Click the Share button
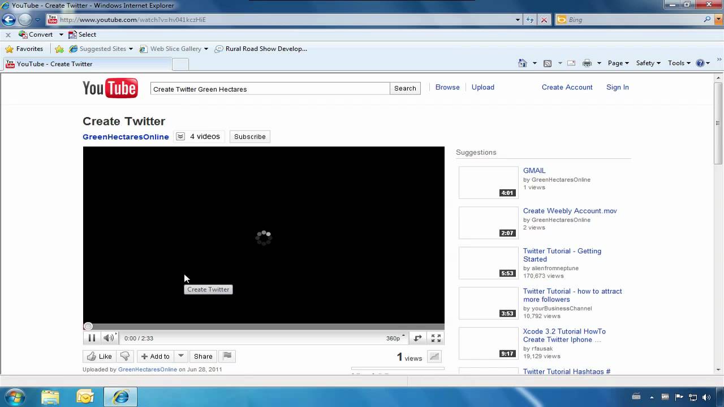Screen dimensions: 724x407 click(x=203, y=356)
